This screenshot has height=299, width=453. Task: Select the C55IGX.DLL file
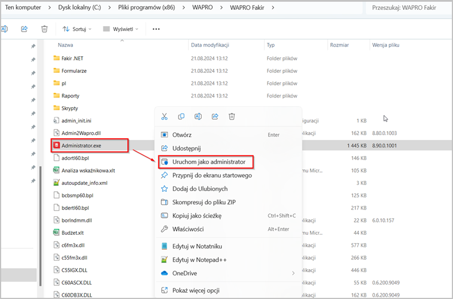74,270
